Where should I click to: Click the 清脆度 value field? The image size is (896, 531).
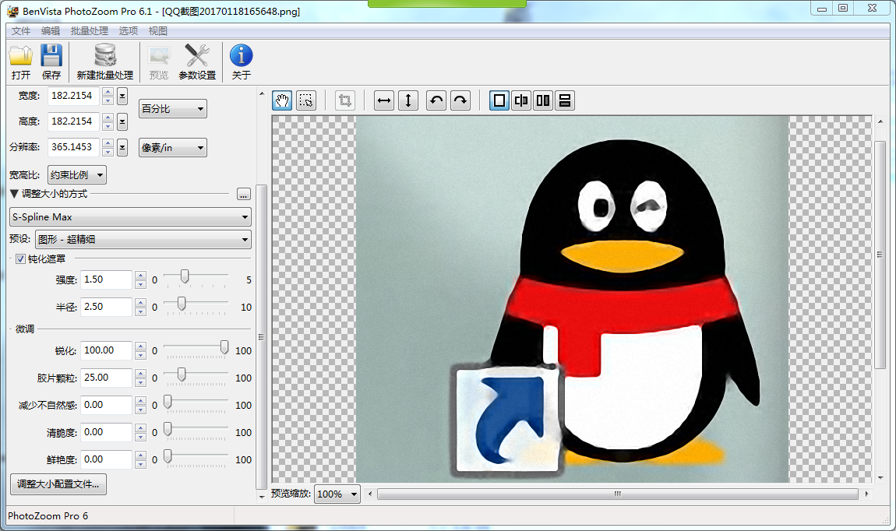click(x=106, y=432)
